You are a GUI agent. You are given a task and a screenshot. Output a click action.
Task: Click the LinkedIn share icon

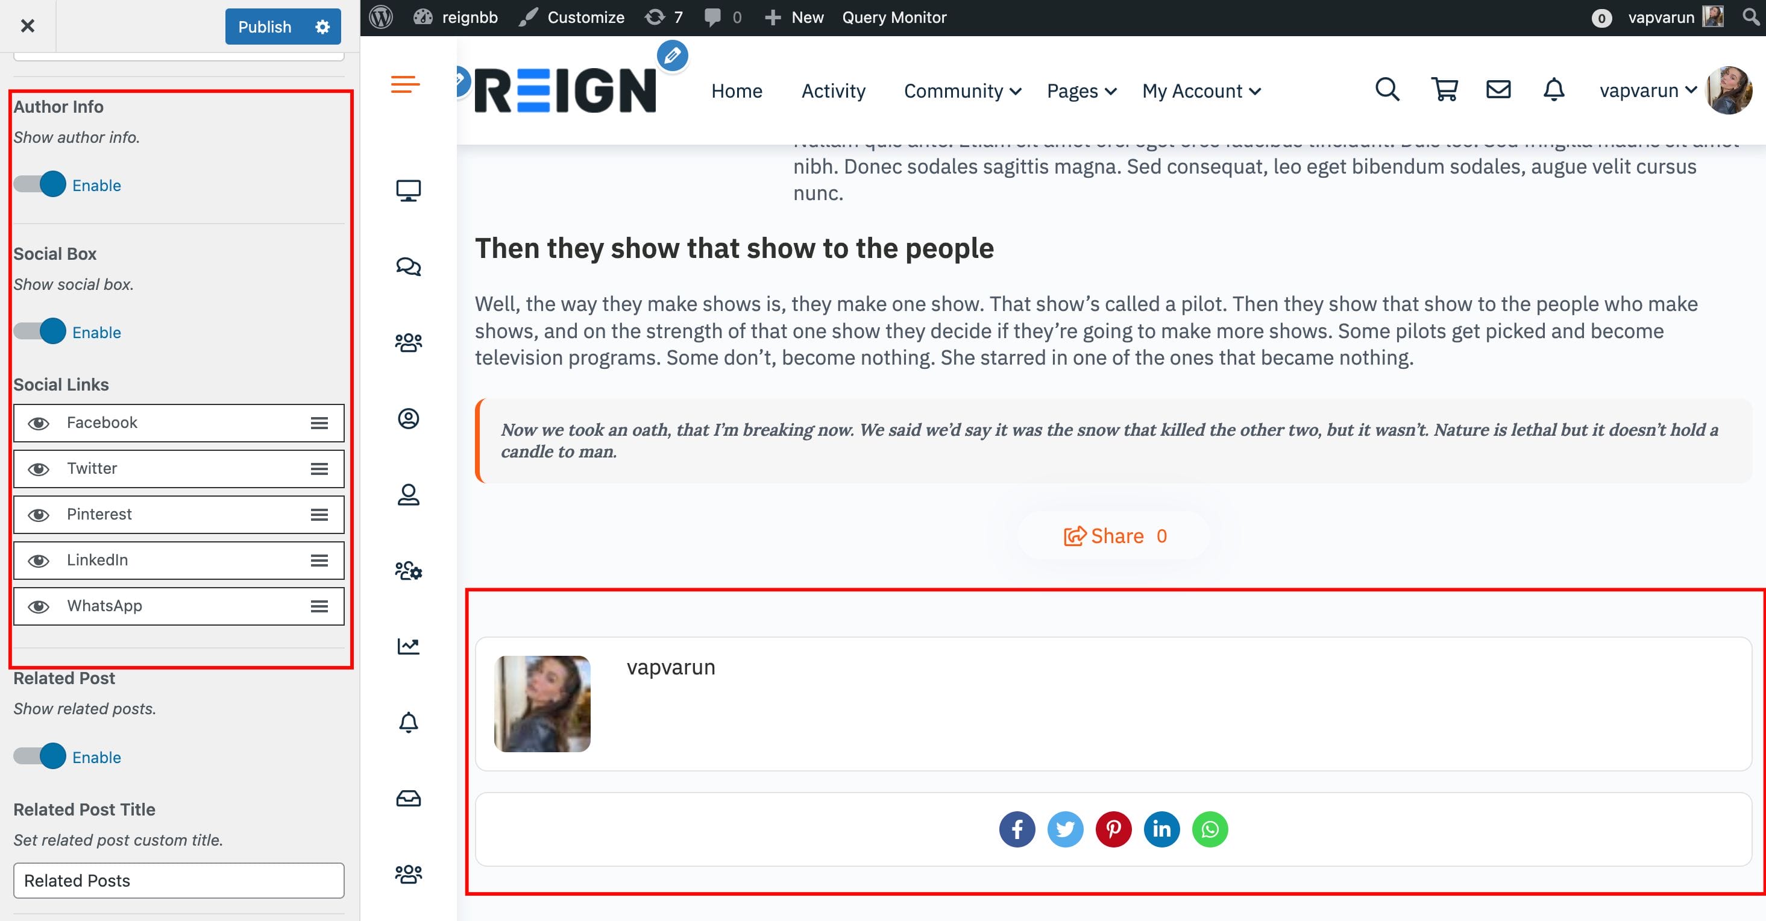pos(1161,830)
